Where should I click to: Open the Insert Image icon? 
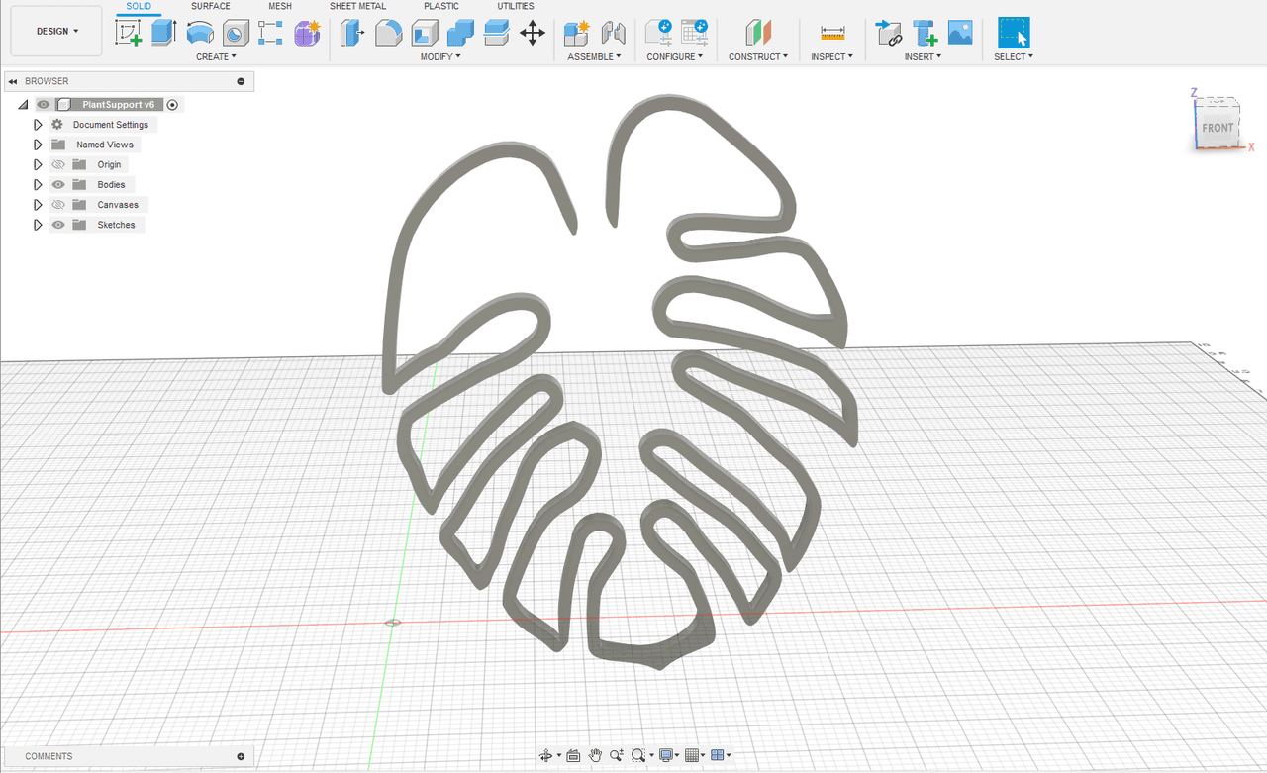[959, 33]
